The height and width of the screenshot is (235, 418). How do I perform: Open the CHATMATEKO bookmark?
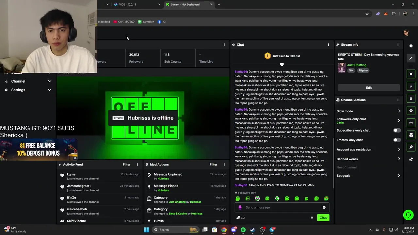point(124,22)
